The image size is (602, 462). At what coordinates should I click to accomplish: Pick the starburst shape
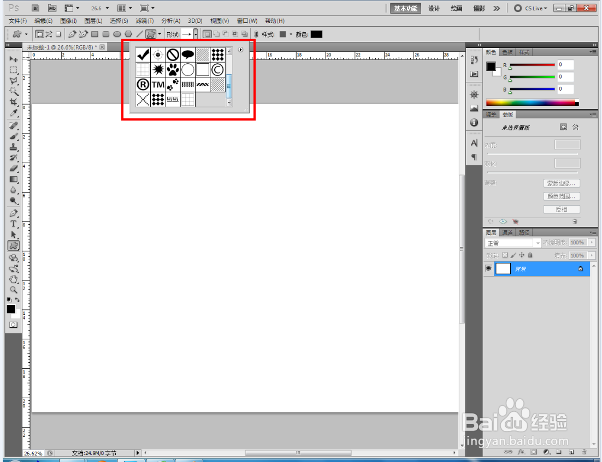158,70
